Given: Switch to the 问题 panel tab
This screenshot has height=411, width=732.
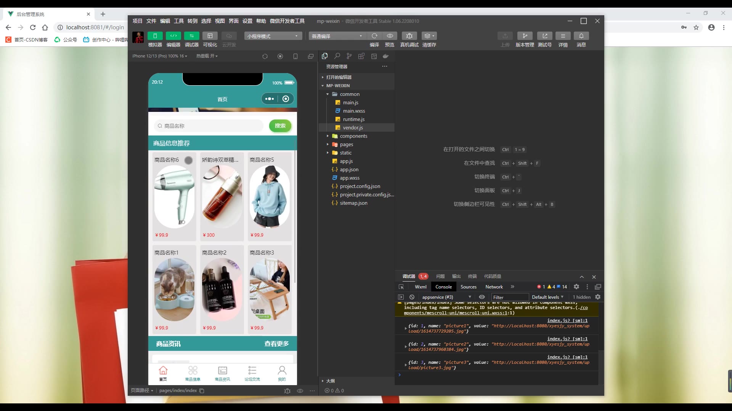Looking at the screenshot, I should (x=440, y=276).
